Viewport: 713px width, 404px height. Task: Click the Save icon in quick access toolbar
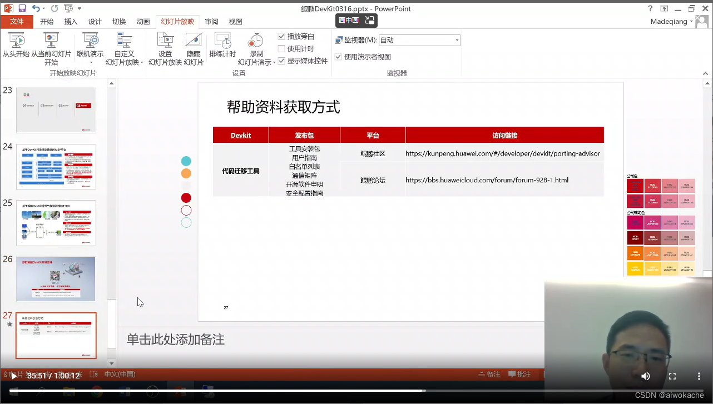click(x=22, y=8)
